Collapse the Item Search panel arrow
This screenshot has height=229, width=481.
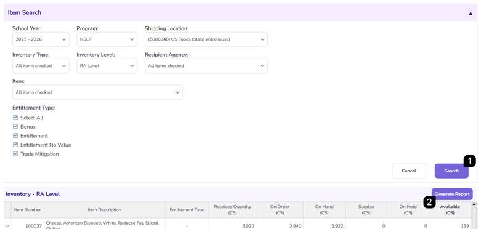click(x=471, y=13)
